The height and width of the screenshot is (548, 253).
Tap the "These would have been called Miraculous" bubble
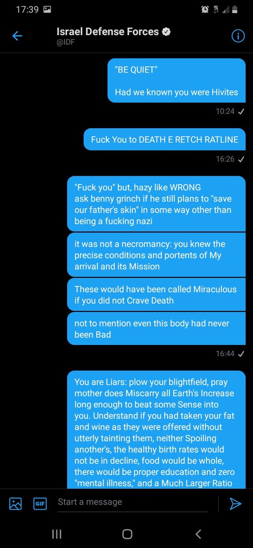(x=156, y=295)
